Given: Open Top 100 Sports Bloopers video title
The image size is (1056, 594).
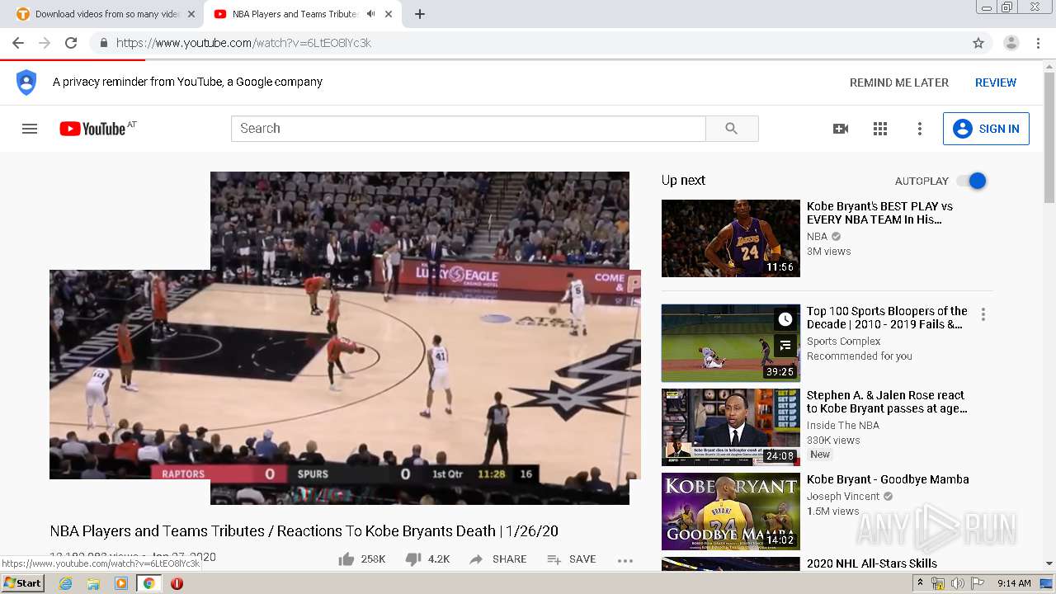Looking at the screenshot, I should tap(887, 318).
